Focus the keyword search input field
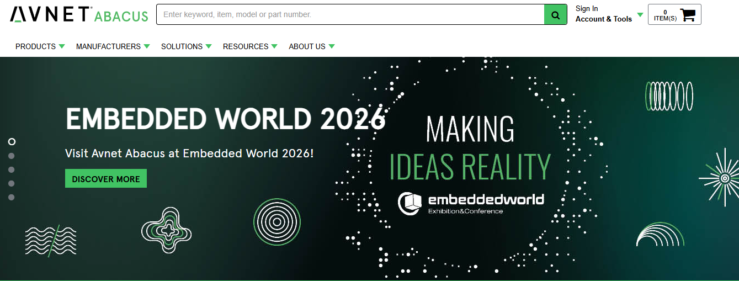 [350, 15]
